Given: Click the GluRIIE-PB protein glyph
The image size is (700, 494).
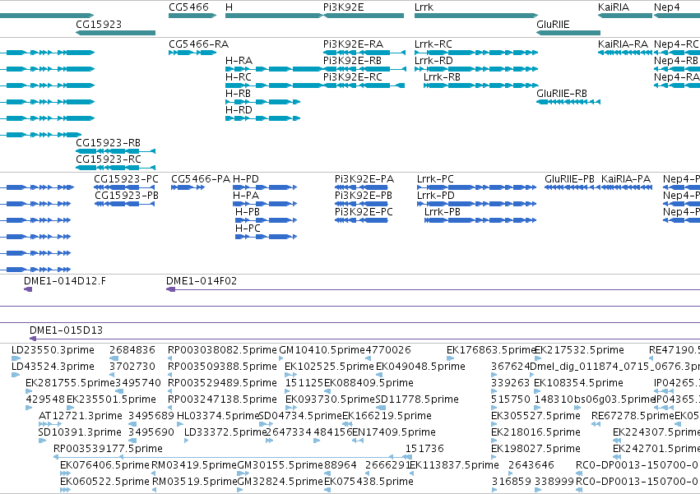Looking at the screenshot, I should pos(573,187).
